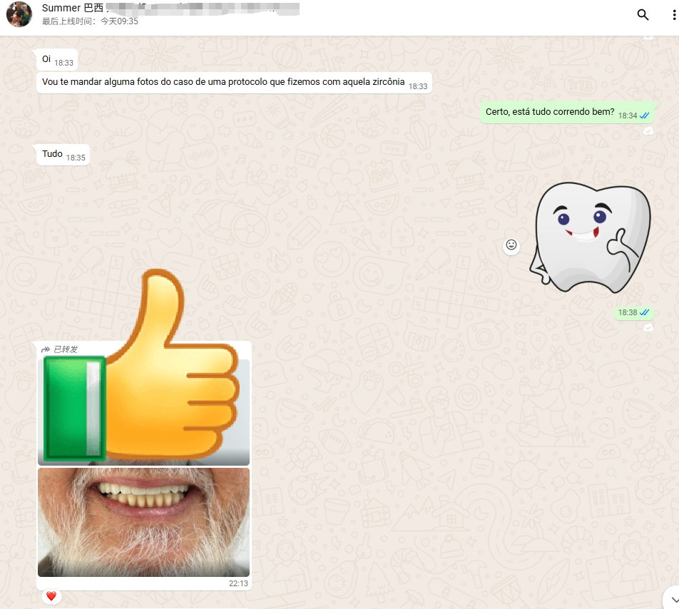This screenshot has width=679, height=609.
Task: Open the tooth thumbs-up sticker
Action: (x=591, y=237)
